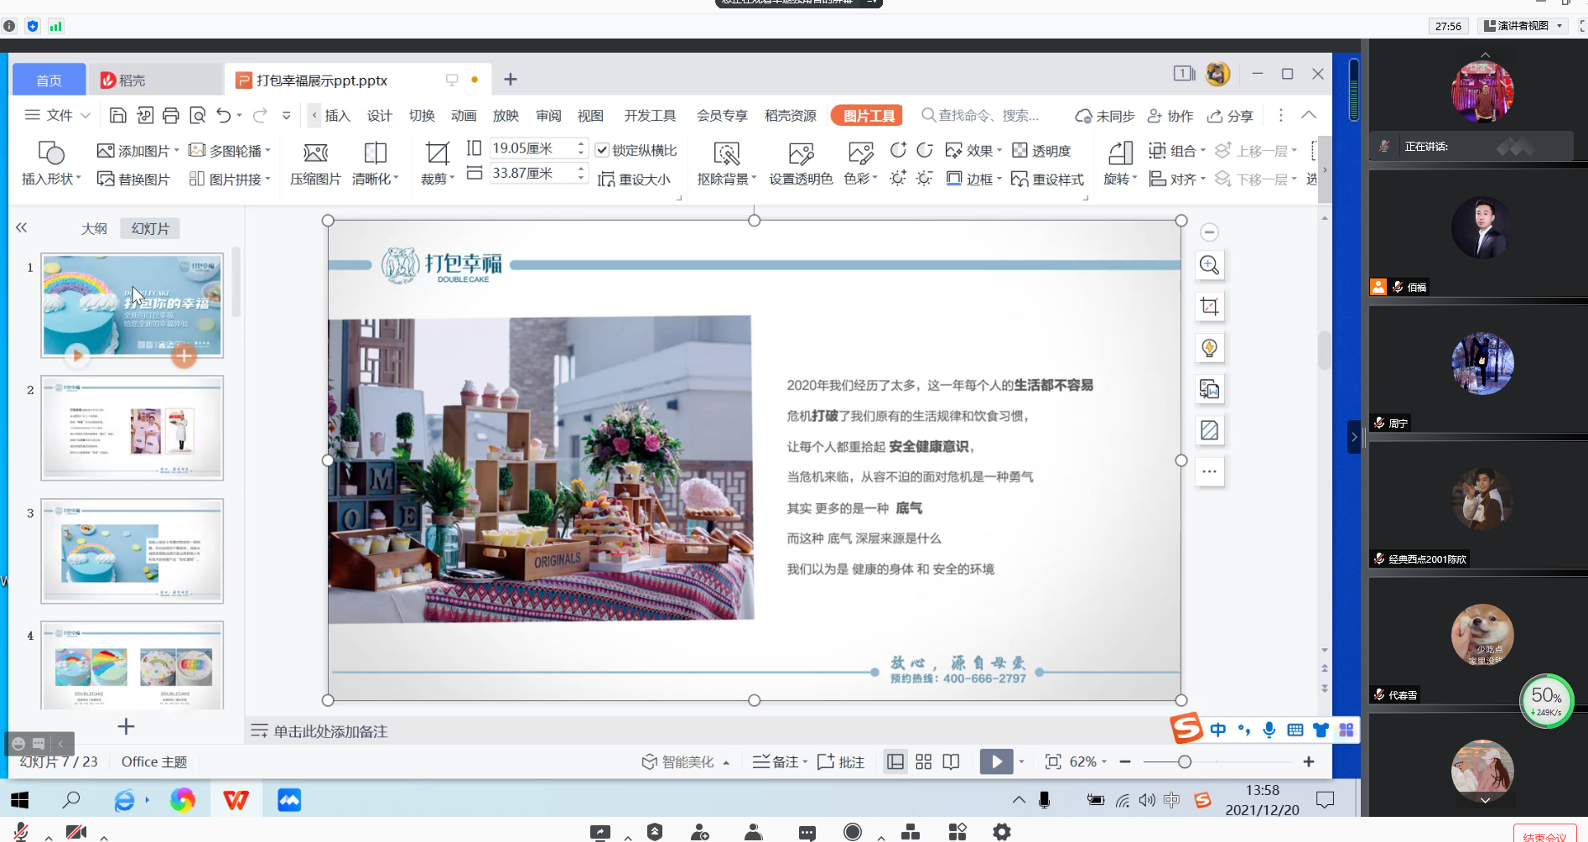The width and height of the screenshot is (1588, 842).
Task: Click the picture height field 19.05厘米
Action: 532,148
